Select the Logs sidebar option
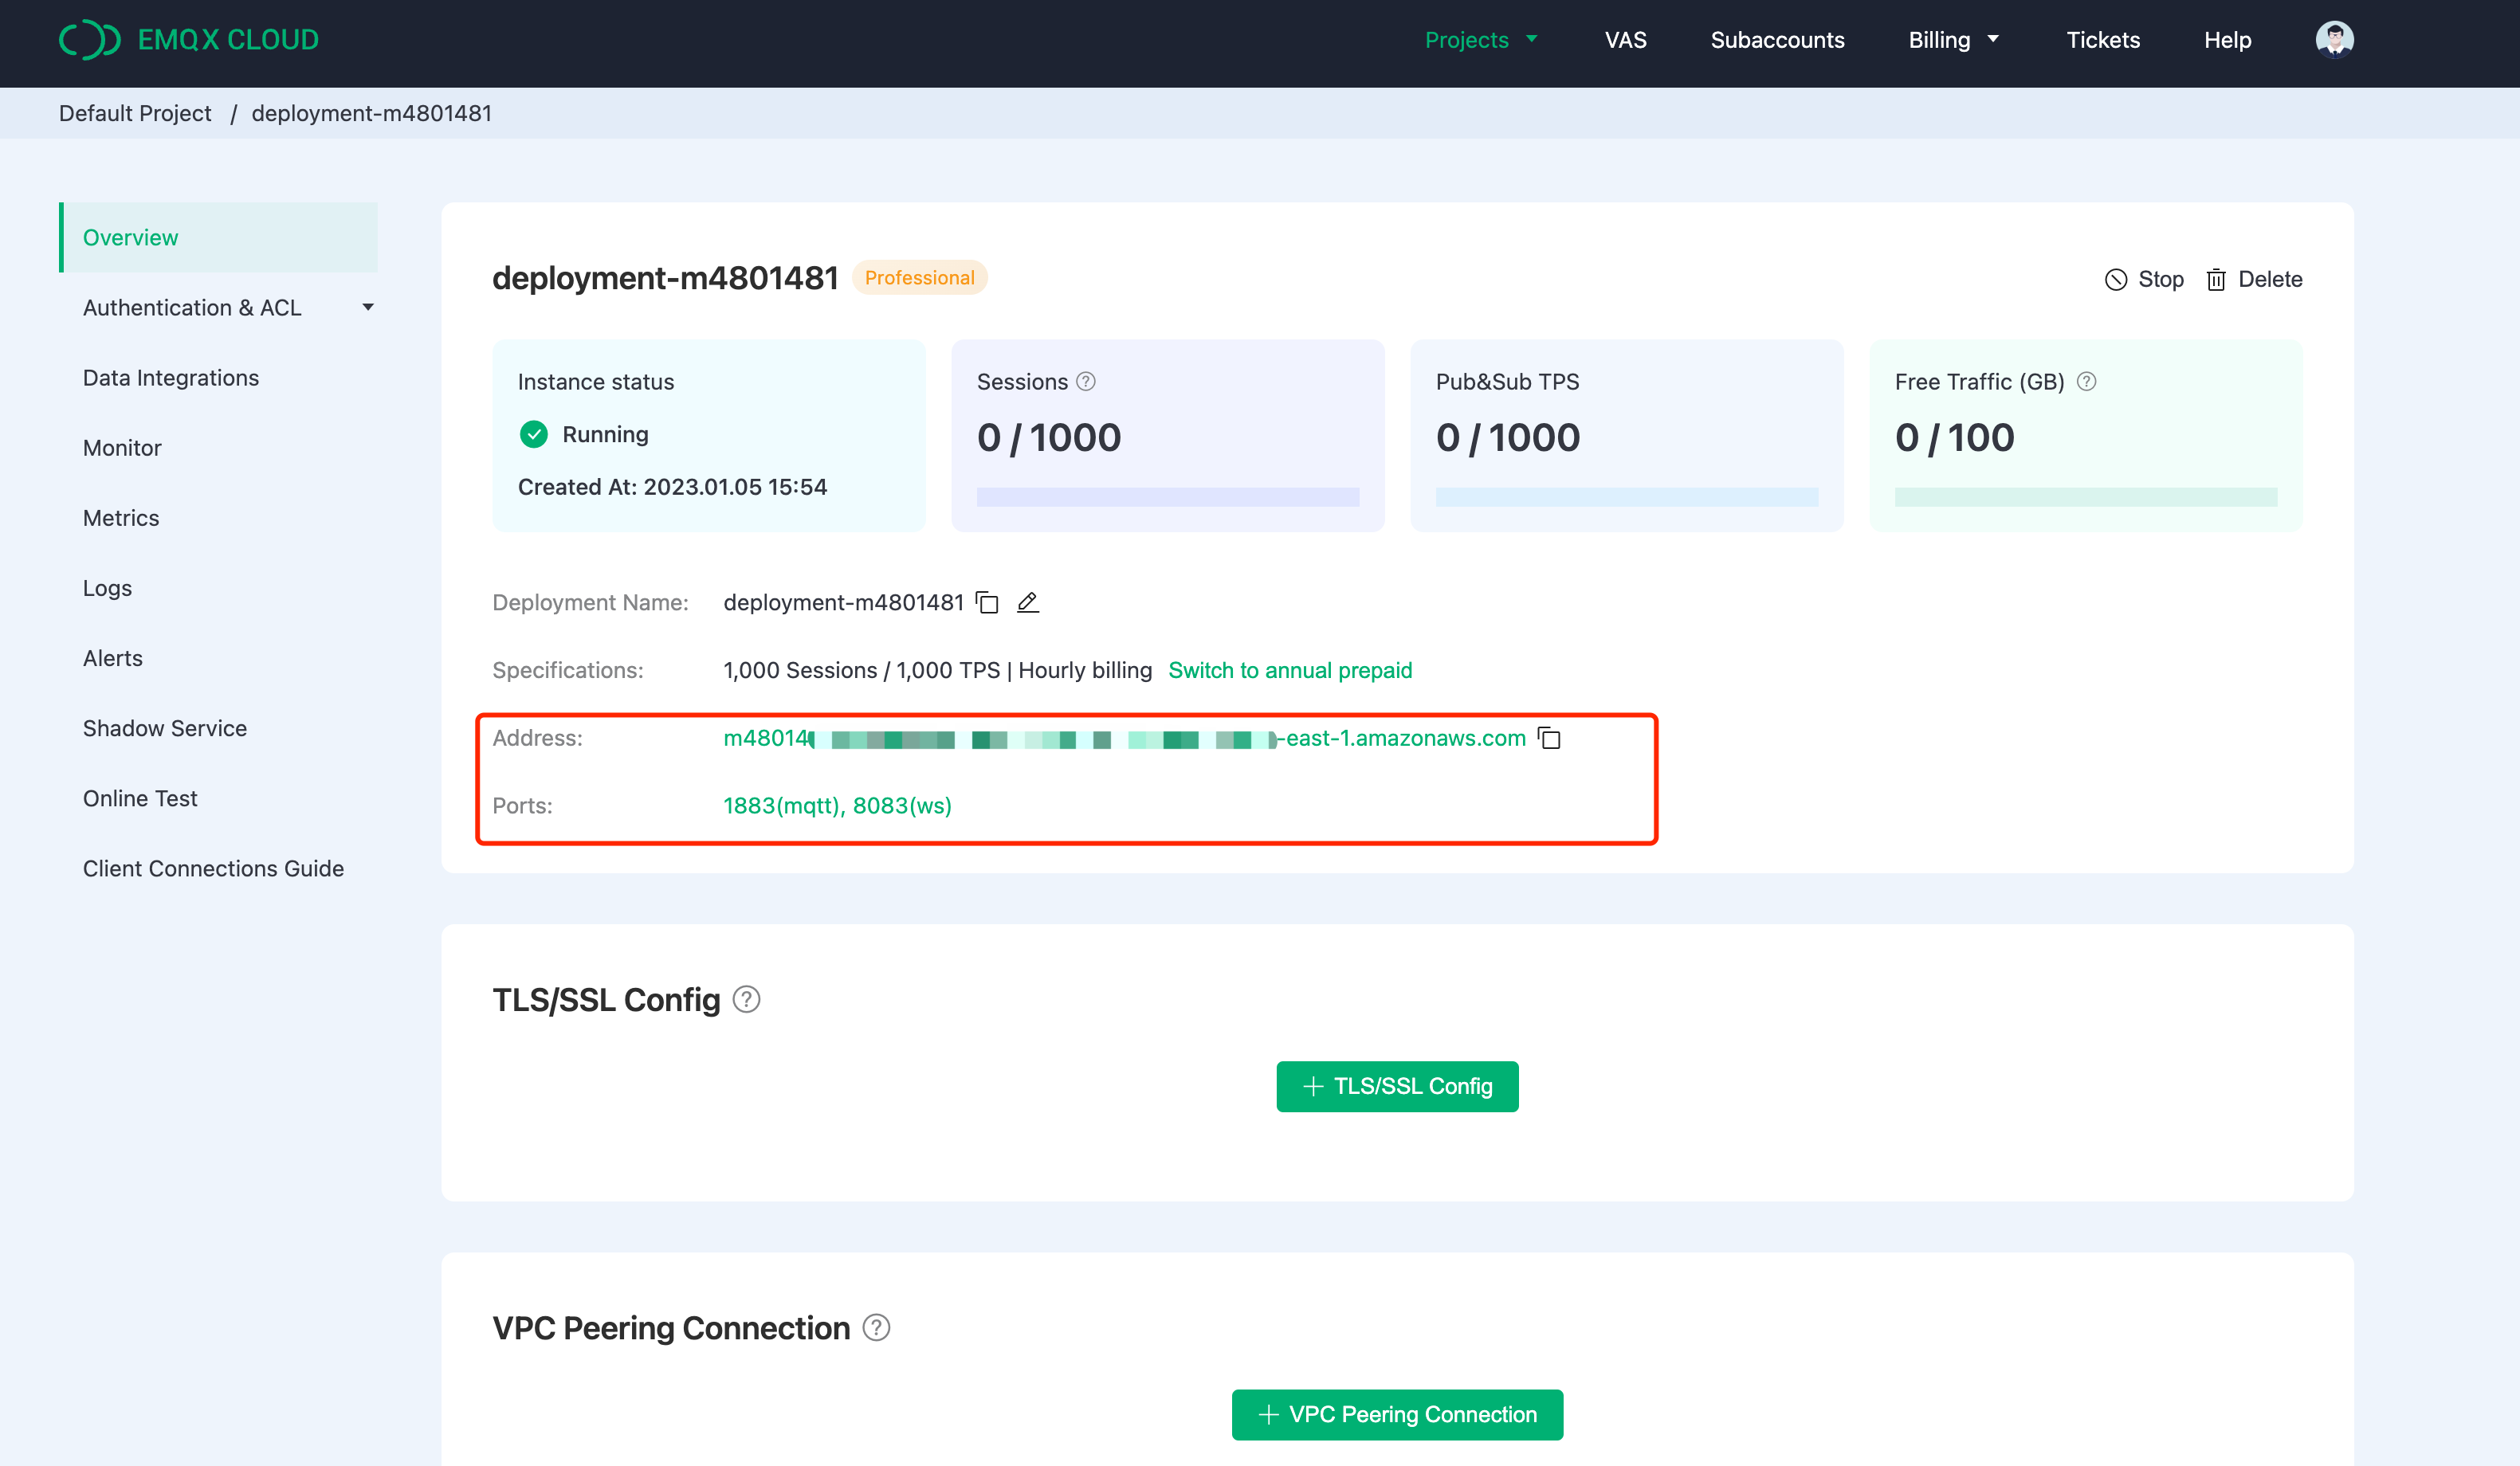The height and width of the screenshot is (1466, 2520). pos(107,586)
